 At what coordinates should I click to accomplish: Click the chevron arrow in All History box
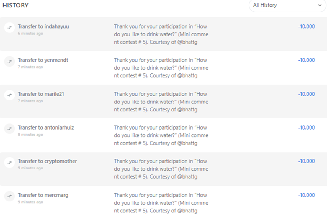[x=320, y=6]
